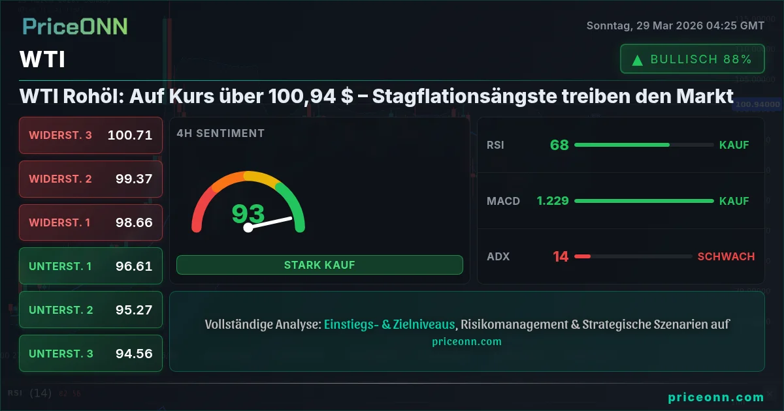Select the WIDERST. 3 level 100.71
784x411 pixels.
click(x=91, y=135)
